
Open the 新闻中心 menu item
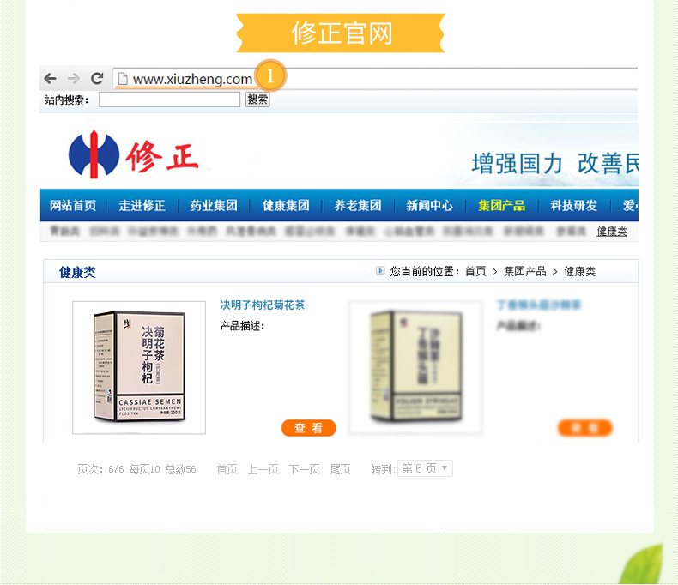[x=429, y=205]
